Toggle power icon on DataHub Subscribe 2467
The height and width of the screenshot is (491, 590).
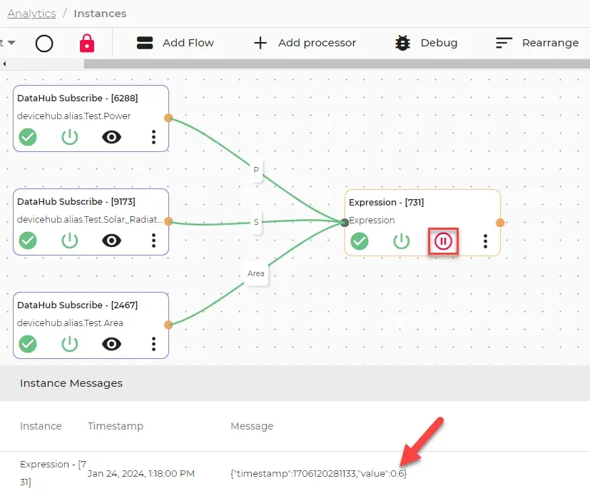70,344
